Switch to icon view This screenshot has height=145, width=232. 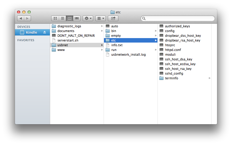point(55,18)
